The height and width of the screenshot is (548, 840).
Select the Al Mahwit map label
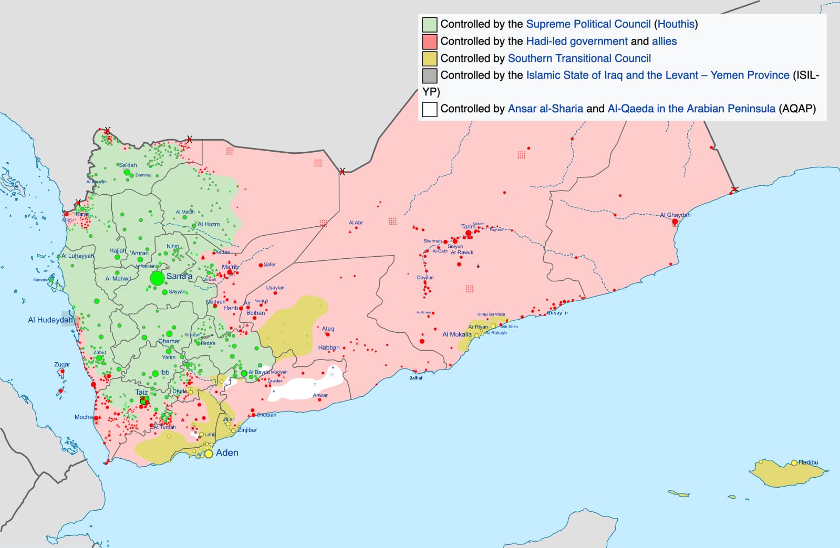coord(118,279)
